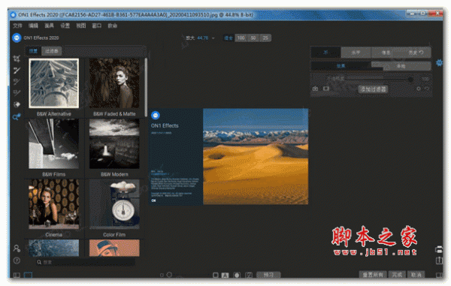Set zoom to 25 percent button
451x286 pixels.
(x=265, y=38)
